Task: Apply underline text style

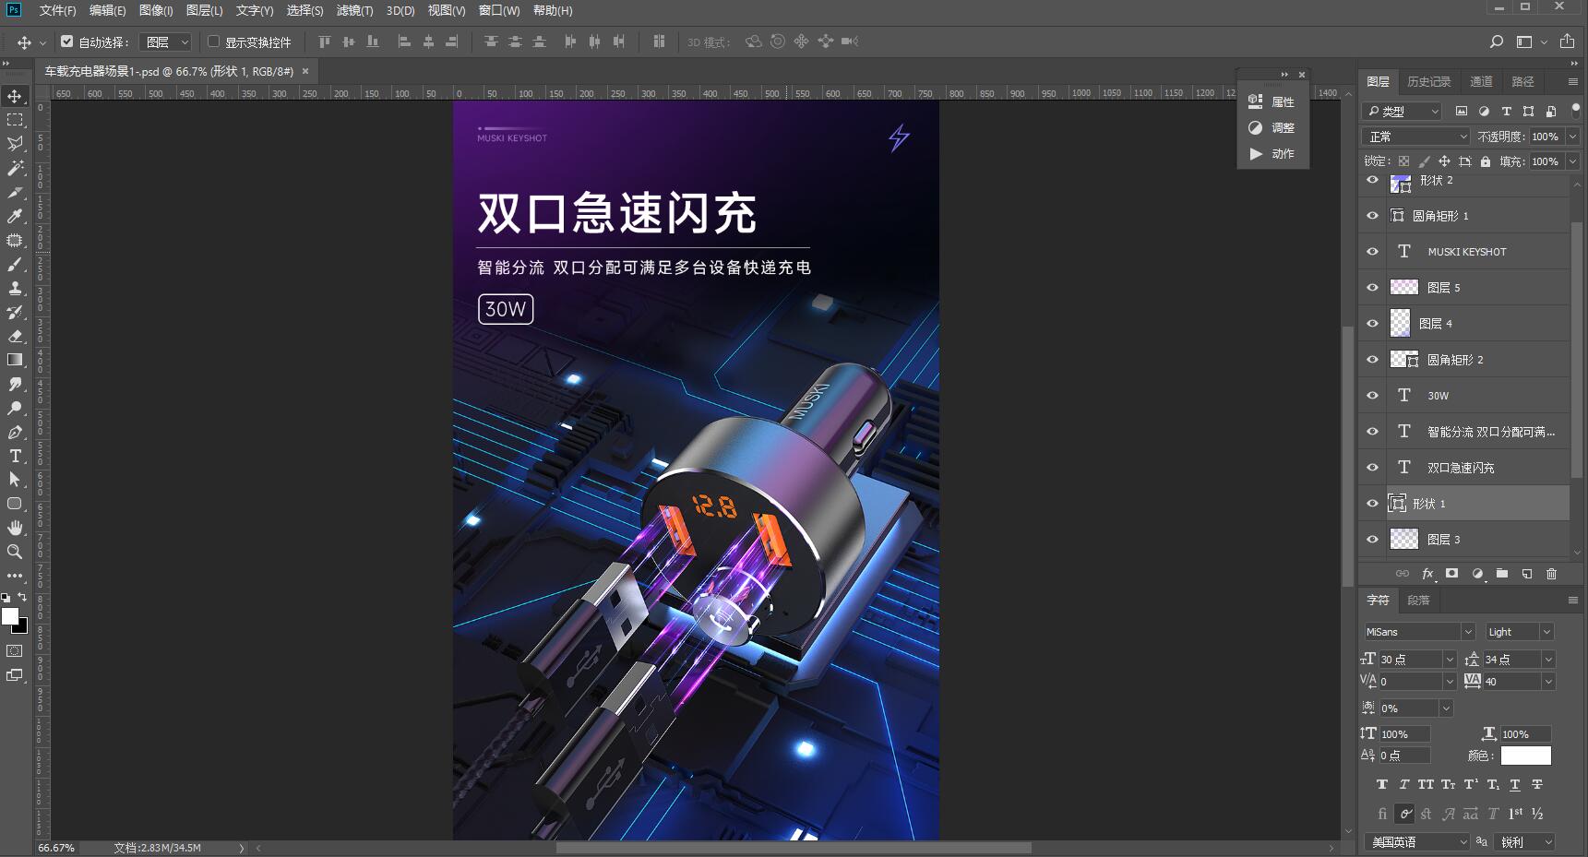Action: pyautogui.click(x=1515, y=785)
